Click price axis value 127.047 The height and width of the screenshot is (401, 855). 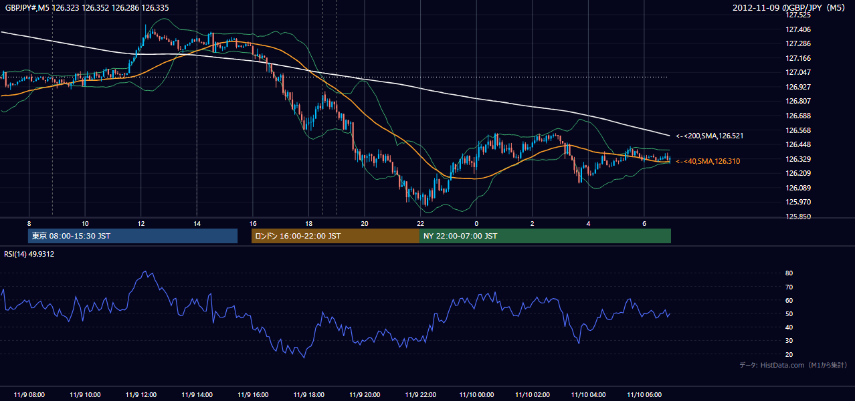click(797, 72)
